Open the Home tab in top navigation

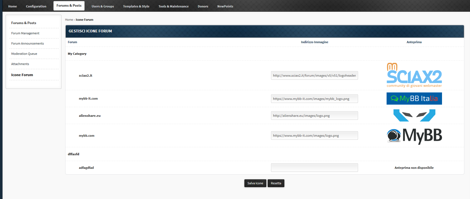coord(12,6)
